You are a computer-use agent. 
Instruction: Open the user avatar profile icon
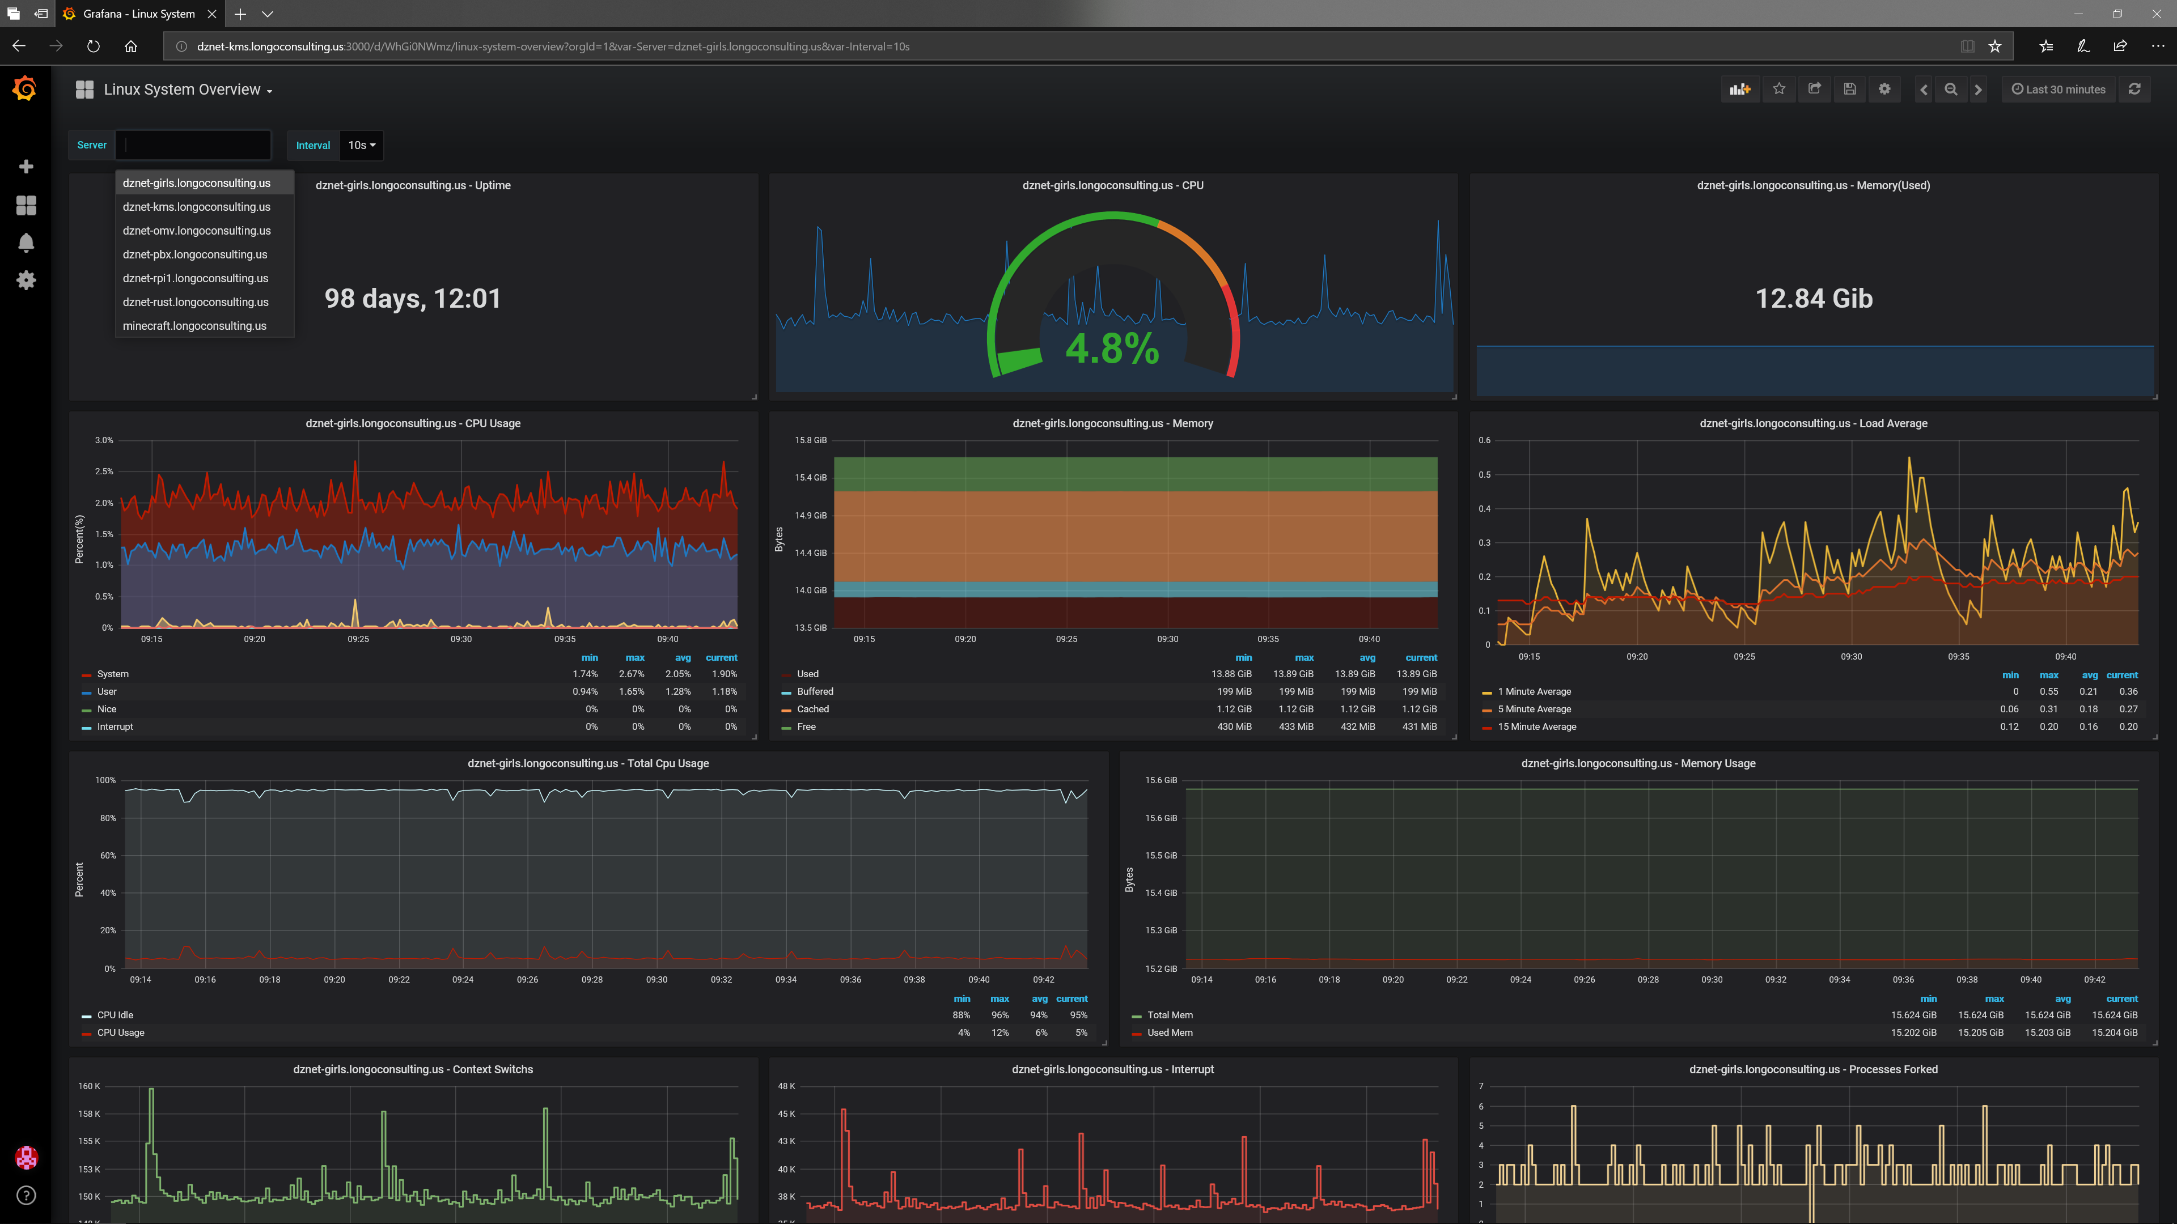[x=26, y=1157]
